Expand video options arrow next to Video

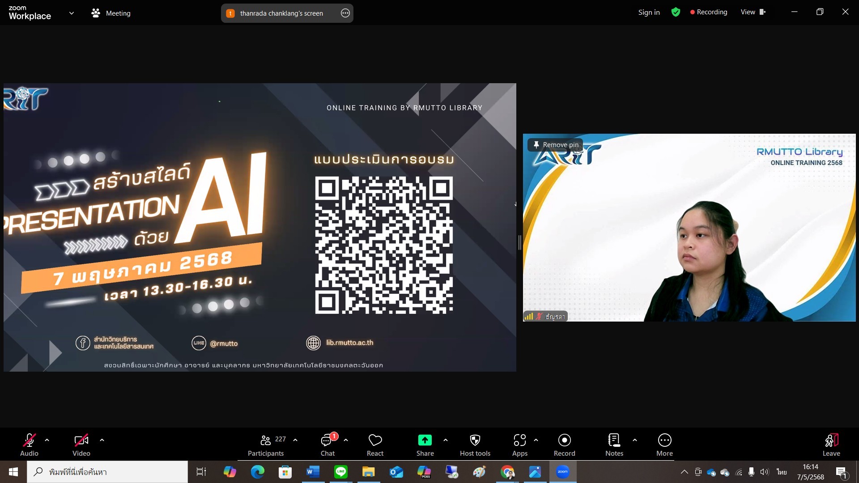coord(102,441)
